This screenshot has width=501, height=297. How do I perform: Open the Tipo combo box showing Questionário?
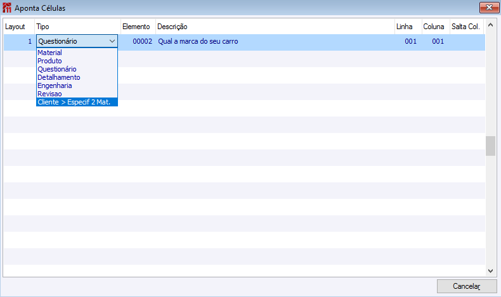pyautogui.click(x=77, y=41)
